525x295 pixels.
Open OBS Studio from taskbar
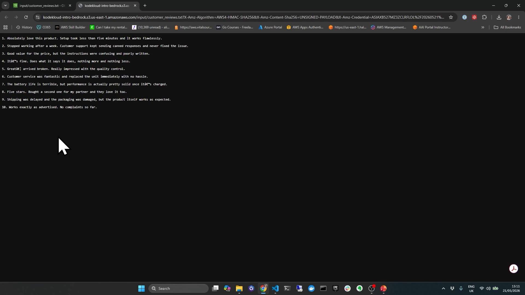point(371,288)
